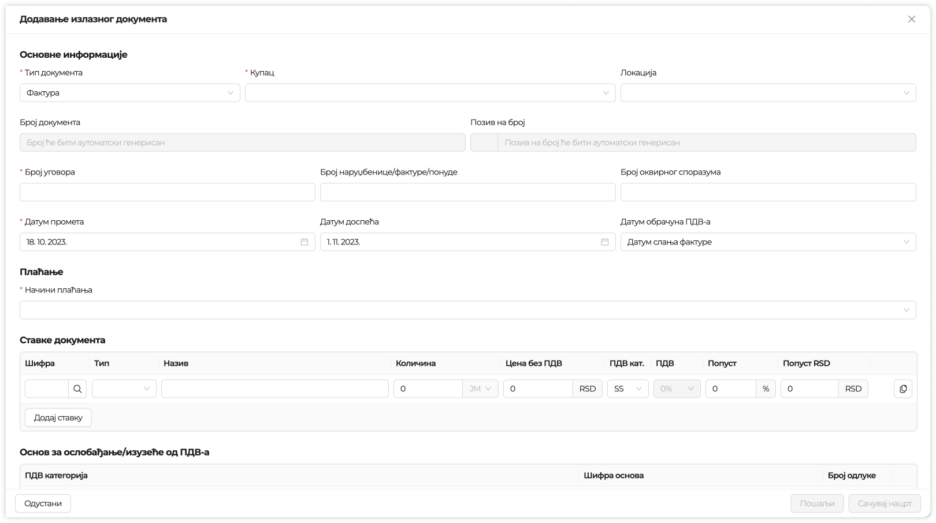Image resolution: width=936 pixels, height=523 pixels.
Task: Open the calendar icon for Датум промета
Action: coord(304,242)
